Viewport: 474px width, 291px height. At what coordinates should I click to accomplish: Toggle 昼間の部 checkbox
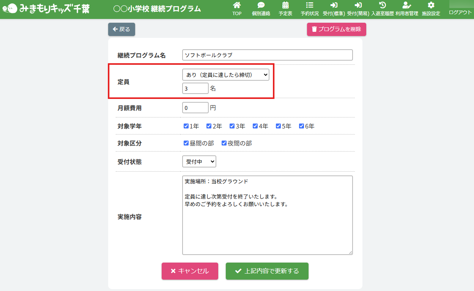186,143
